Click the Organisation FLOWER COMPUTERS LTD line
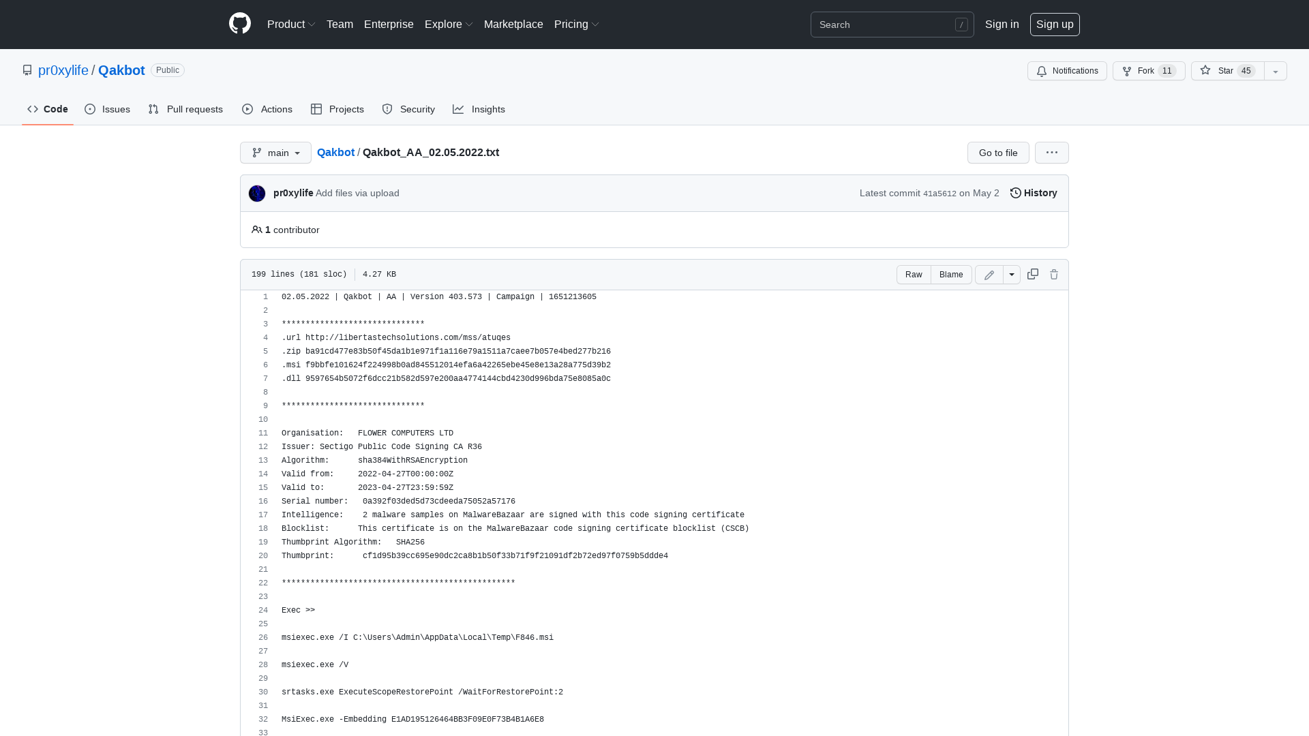Image resolution: width=1309 pixels, height=736 pixels. 367,433
